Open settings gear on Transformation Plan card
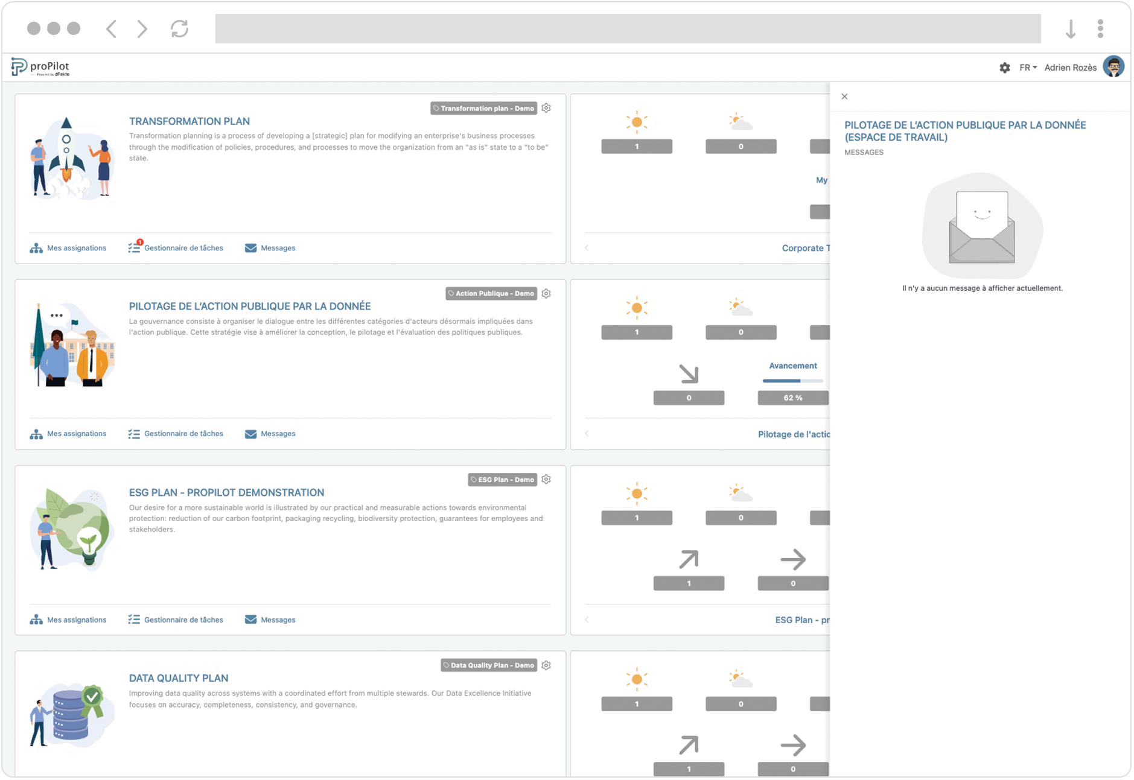1134x780 pixels. click(x=546, y=108)
